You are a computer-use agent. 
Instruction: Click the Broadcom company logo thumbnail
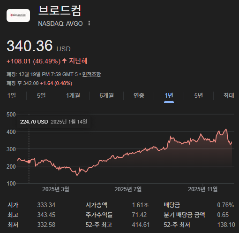18,16
